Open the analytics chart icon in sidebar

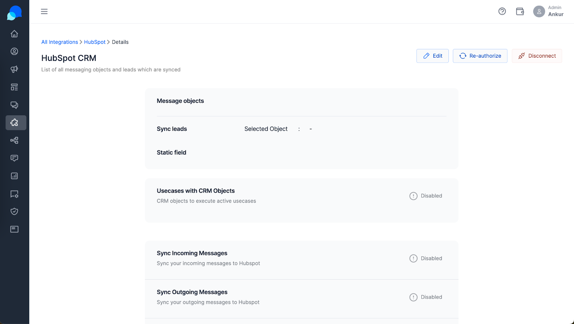click(14, 176)
